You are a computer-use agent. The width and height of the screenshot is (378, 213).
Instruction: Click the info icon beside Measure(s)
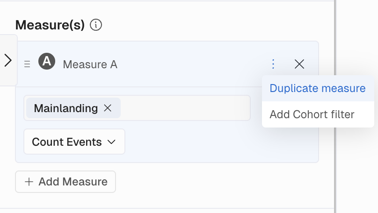pyautogui.click(x=96, y=25)
